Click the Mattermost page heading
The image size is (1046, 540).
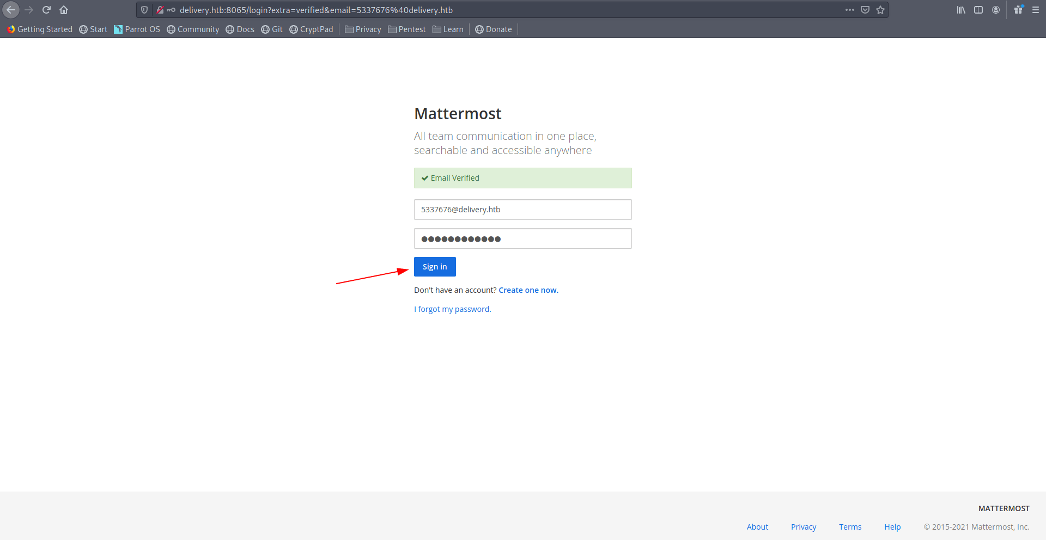tap(458, 113)
